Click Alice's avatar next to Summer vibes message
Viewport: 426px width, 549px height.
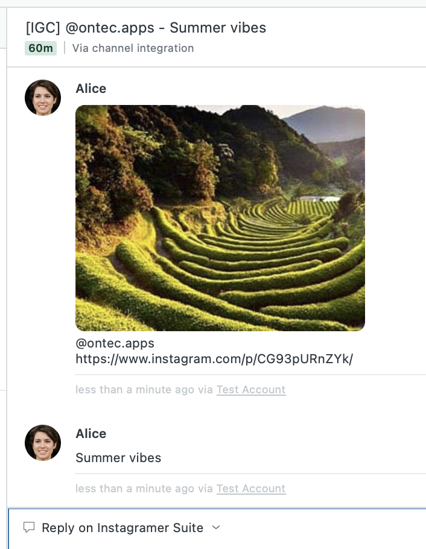[x=42, y=442]
